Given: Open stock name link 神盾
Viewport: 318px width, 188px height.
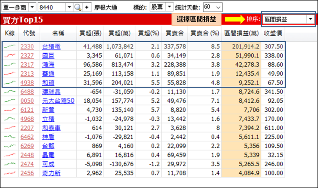Looking at the screenshot, I should point(48,137).
